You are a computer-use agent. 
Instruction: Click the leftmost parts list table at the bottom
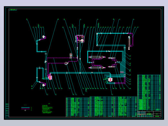tap(78, 107)
